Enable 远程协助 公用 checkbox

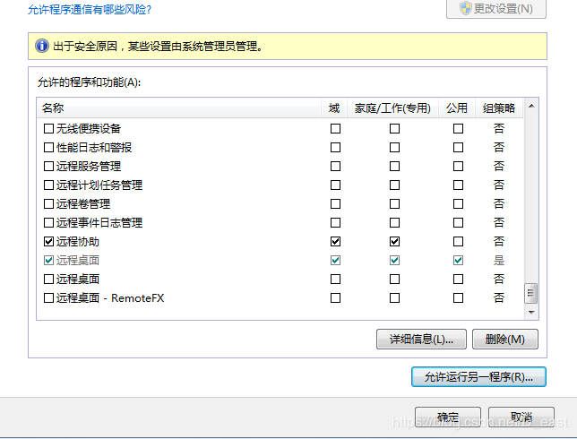(x=458, y=241)
